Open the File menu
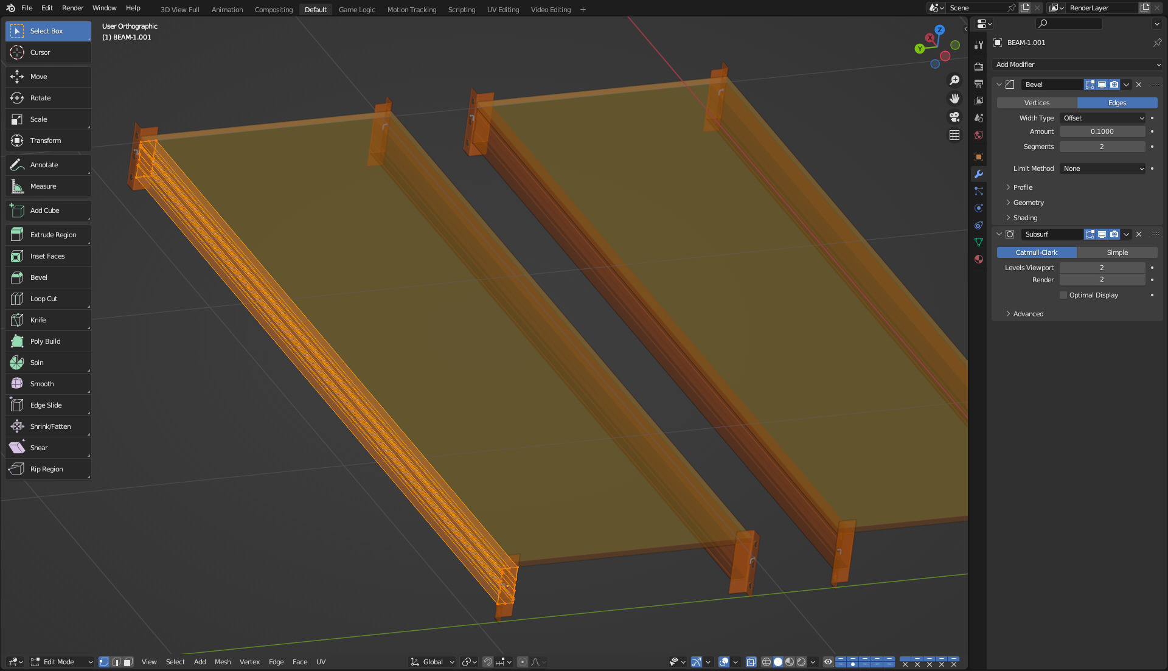The height and width of the screenshot is (671, 1168). coord(27,8)
